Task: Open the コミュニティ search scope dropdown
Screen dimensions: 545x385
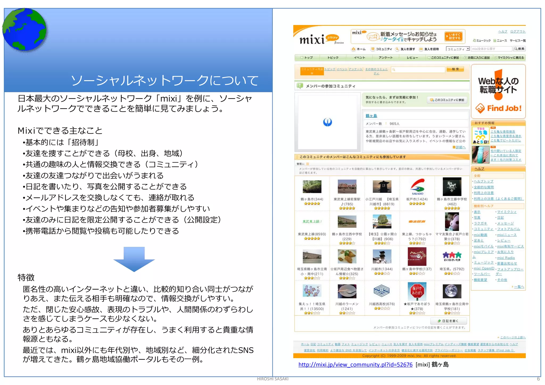Action: pos(458,49)
